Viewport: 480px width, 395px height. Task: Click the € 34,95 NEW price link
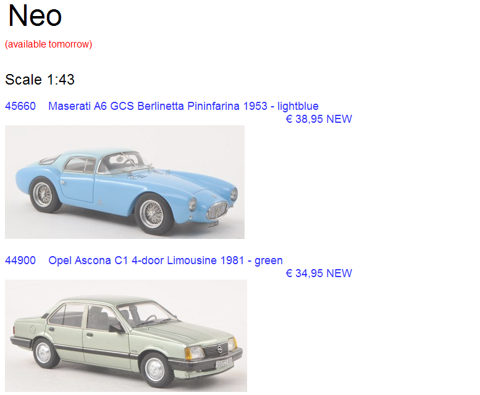pyautogui.click(x=319, y=273)
